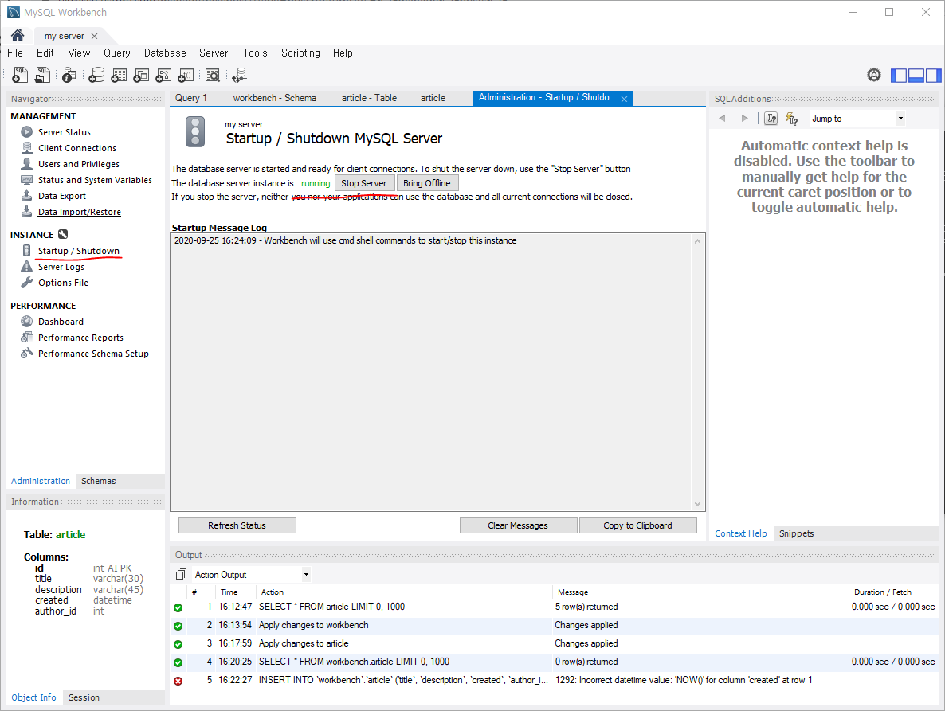The width and height of the screenshot is (945, 711).
Task: Open Performance Reports
Action: tap(80, 338)
